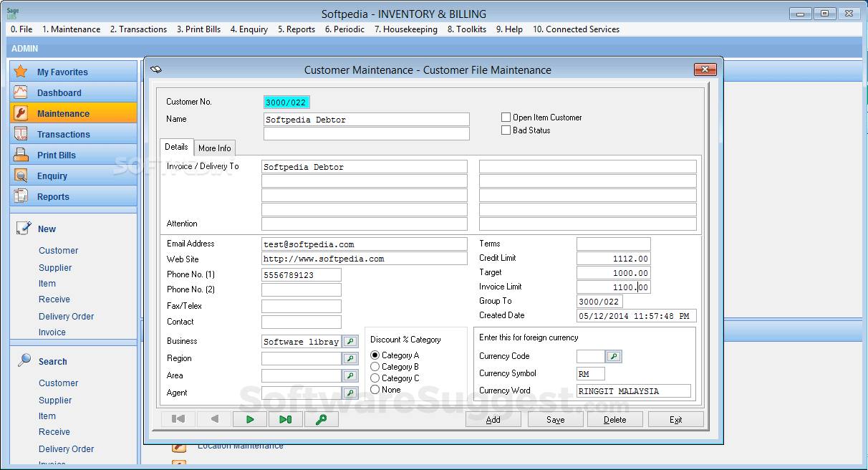
Task: Click the Delete button
Action: (614, 420)
